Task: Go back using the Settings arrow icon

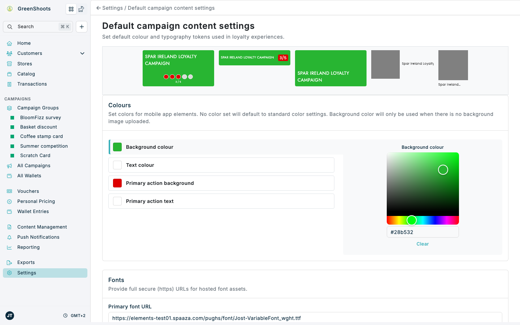Action: click(x=98, y=8)
